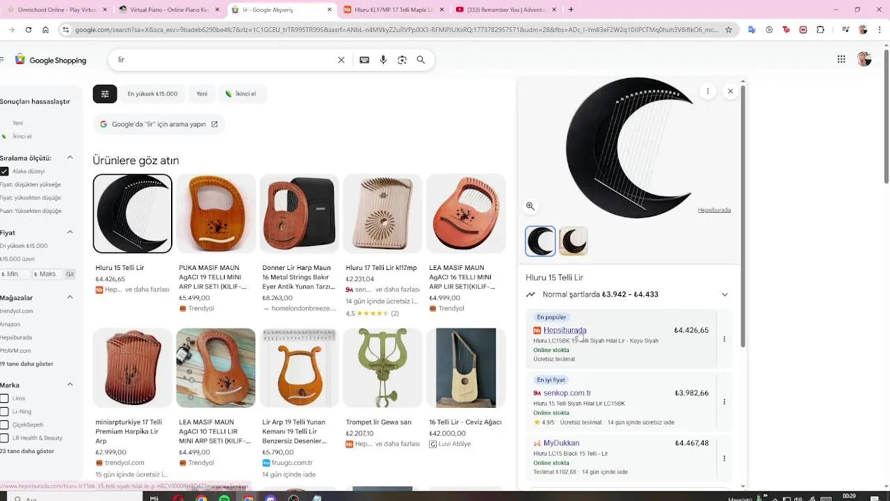Apply the En yüksek ₺15.000 chip
Screen dimensions: 890x501
pos(152,94)
